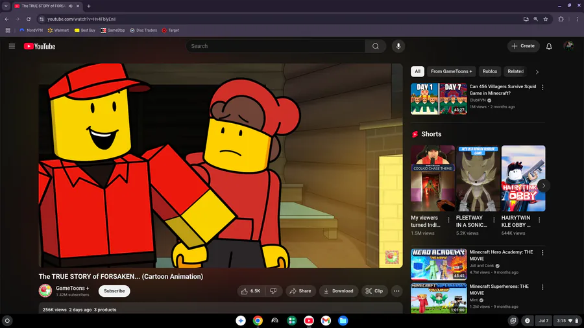Click the Clip button

[374, 291]
